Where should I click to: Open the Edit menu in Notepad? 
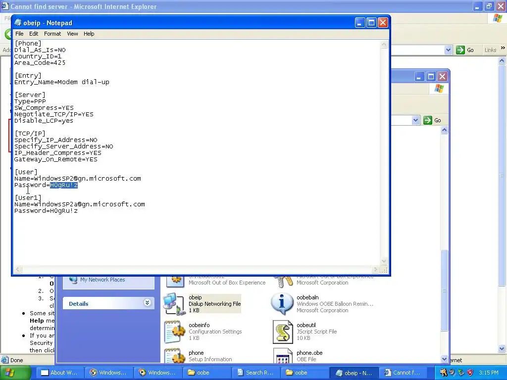(34, 34)
